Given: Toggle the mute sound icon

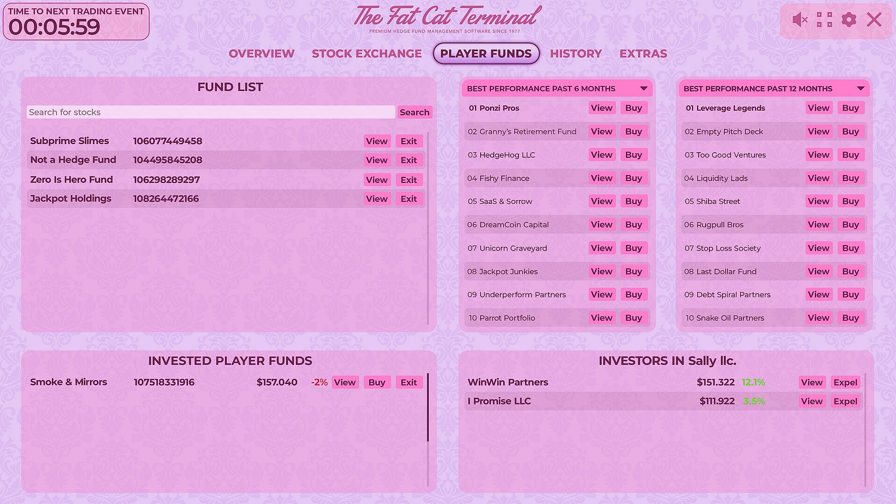Looking at the screenshot, I should point(800,20).
